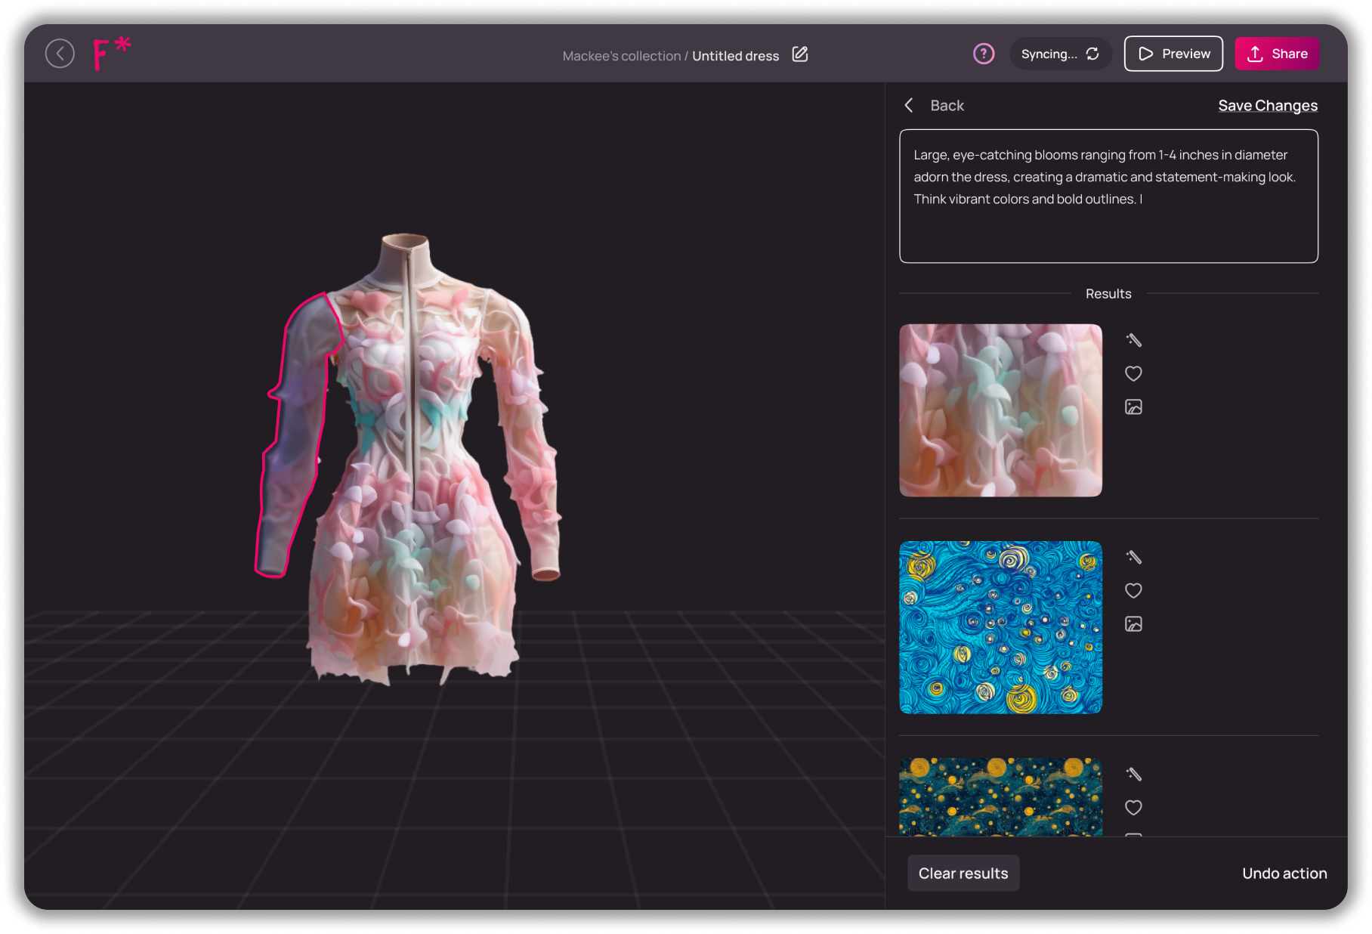Favorite the blue swirl starry result

(x=1133, y=590)
